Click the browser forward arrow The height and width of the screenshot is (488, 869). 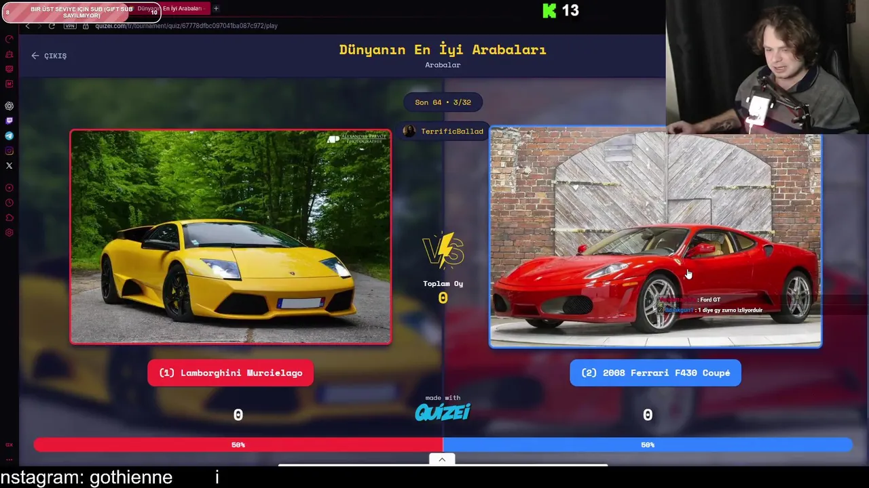(x=39, y=26)
